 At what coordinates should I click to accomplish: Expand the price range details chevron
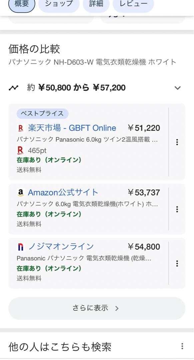coord(178,88)
